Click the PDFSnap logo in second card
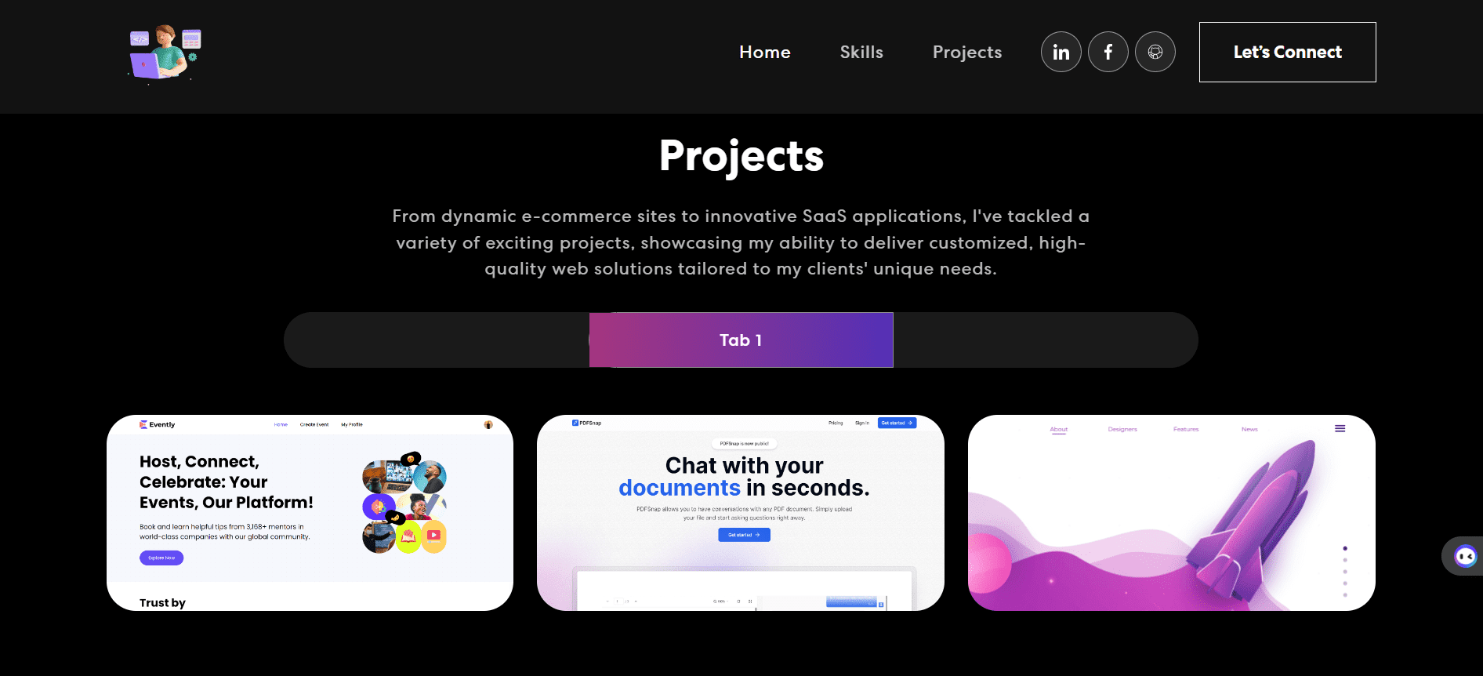 [586, 423]
